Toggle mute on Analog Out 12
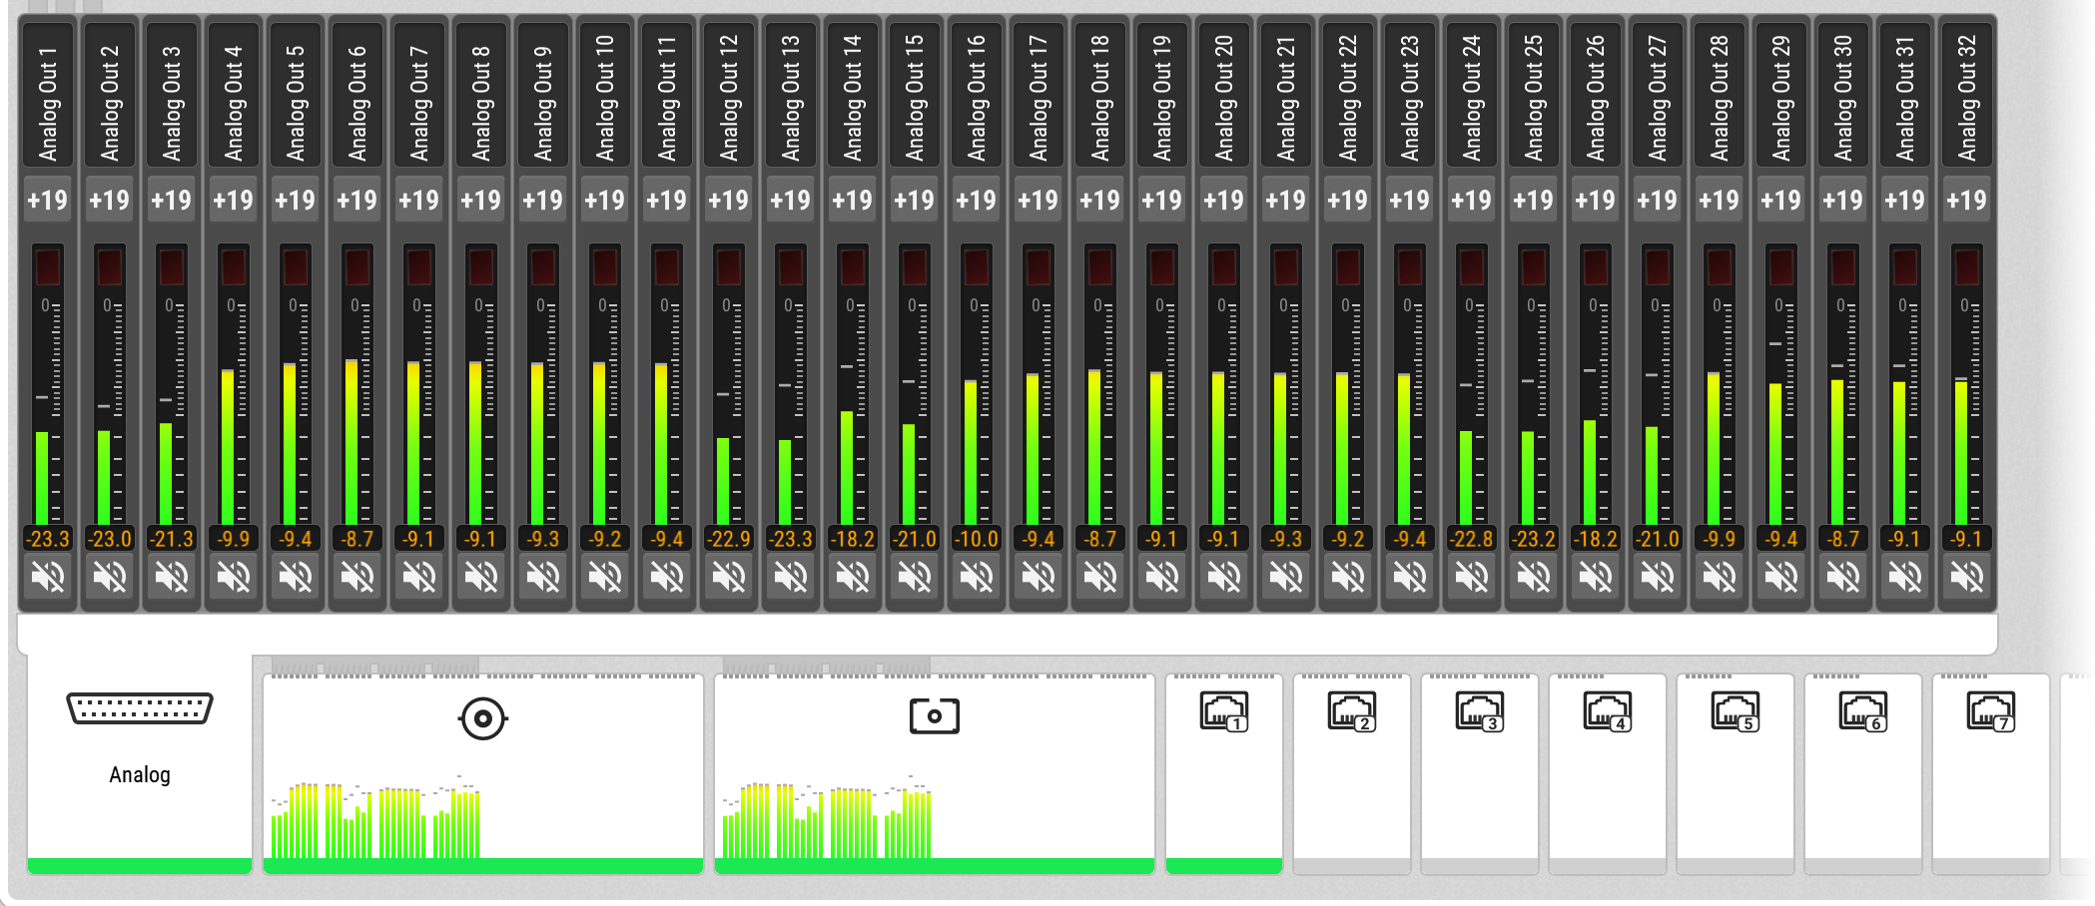Screen dimensions: 2095x906 click(729, 577)
